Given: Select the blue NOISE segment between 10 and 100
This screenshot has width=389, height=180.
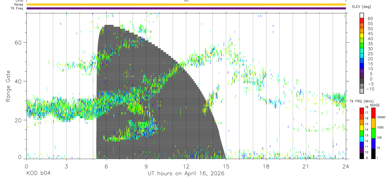Looking at the screenshot, I should tap(373, 143).
